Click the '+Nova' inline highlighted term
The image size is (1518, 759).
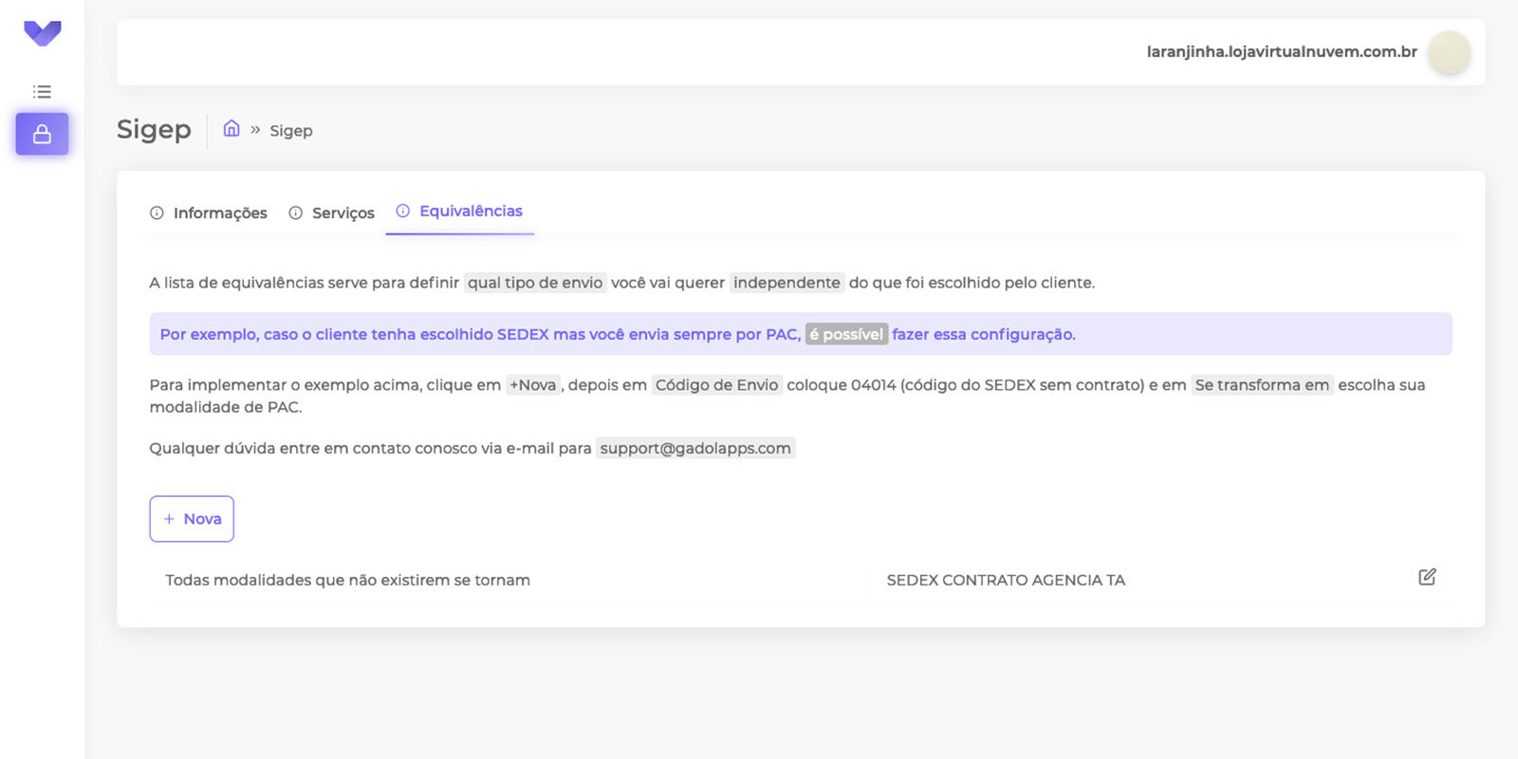(533, 384)
